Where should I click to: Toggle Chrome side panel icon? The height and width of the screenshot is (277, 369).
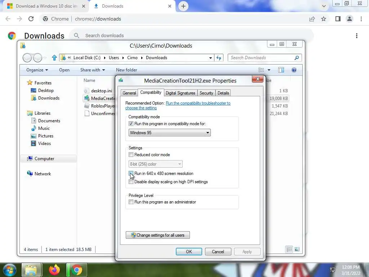[x=338, y=19]
